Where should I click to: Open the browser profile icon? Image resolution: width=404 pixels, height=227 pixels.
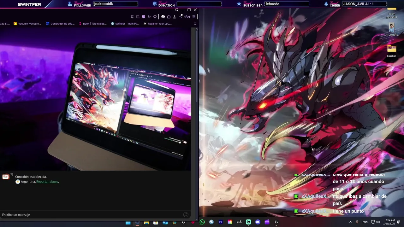pos(175,17)
